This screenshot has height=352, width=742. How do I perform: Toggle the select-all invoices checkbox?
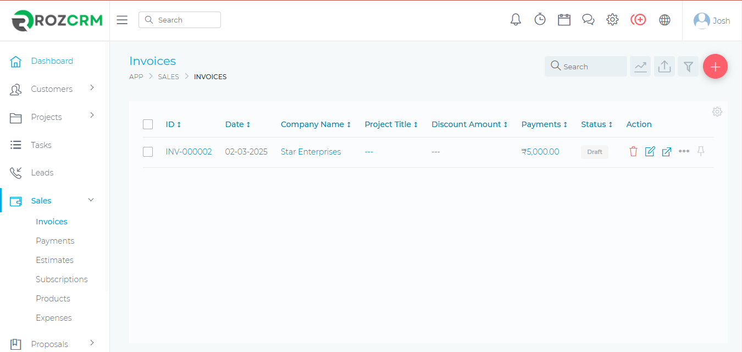pyautogui.click(x=148, y=124)
